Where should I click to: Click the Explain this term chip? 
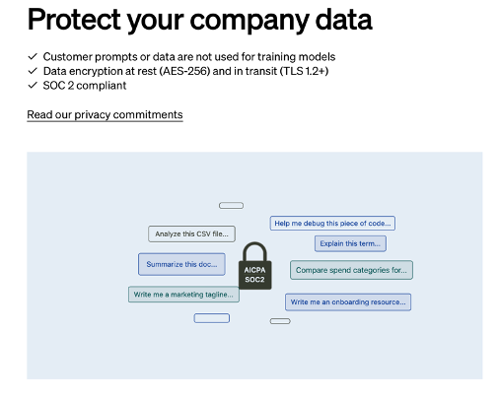tap(350, 243)
